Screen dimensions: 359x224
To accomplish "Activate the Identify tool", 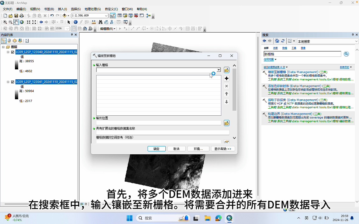I will [x=75, y=22].
